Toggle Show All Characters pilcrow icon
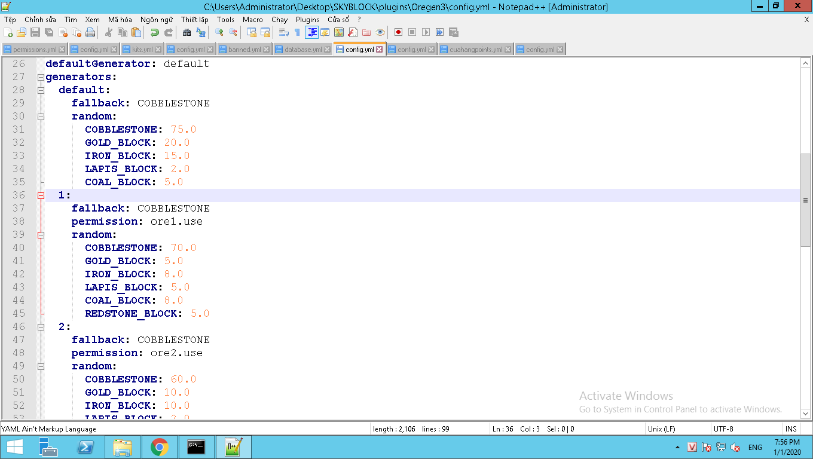The height and width of the screenshot is (459, 813). pyautogui.click(x=297, y=32)
